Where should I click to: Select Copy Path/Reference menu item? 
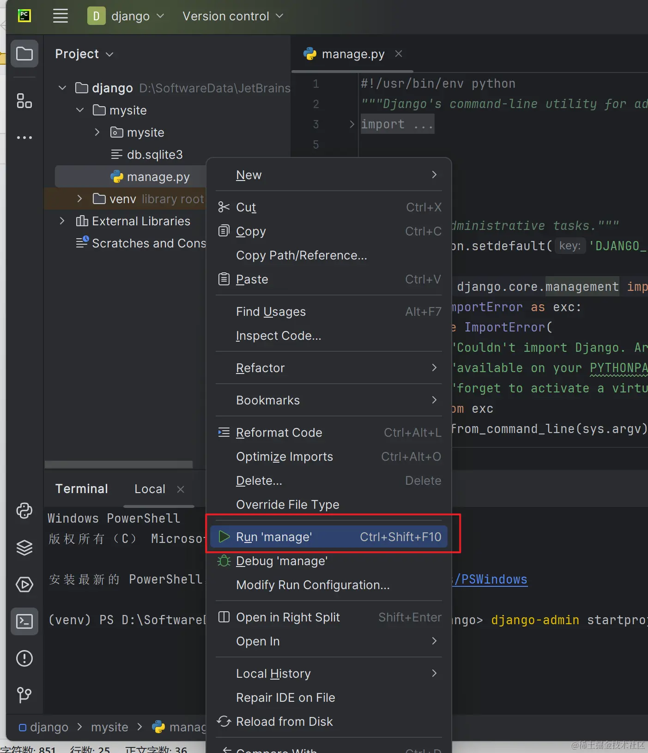tap(329, 255)
